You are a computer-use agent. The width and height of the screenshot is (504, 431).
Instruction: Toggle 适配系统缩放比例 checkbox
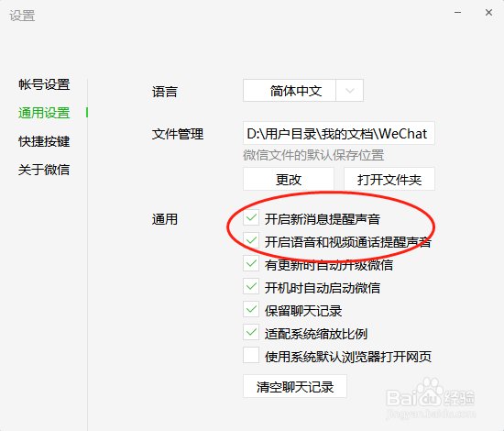pos(251,333)
